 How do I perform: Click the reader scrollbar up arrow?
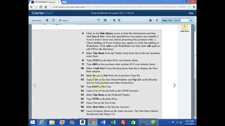195,26
